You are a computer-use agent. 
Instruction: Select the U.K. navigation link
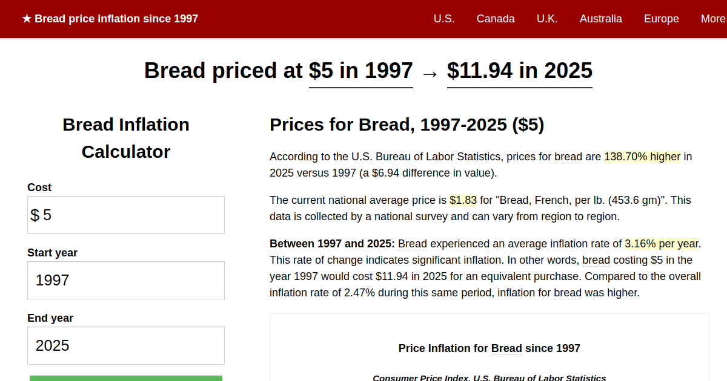[x=547, y=19]
